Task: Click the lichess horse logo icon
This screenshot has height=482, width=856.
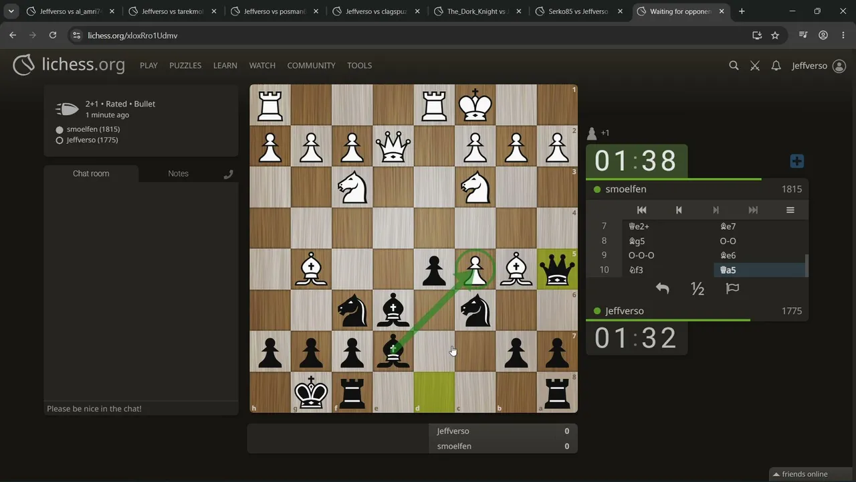Action: tap(23, 65)
